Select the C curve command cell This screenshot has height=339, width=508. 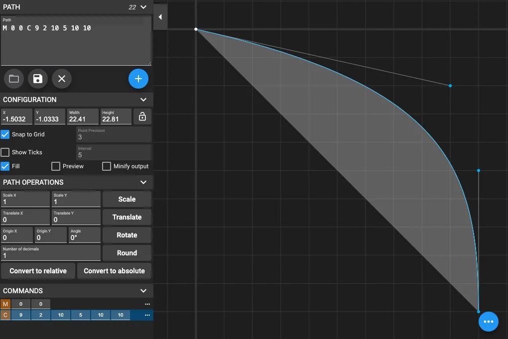pos(4,315)
